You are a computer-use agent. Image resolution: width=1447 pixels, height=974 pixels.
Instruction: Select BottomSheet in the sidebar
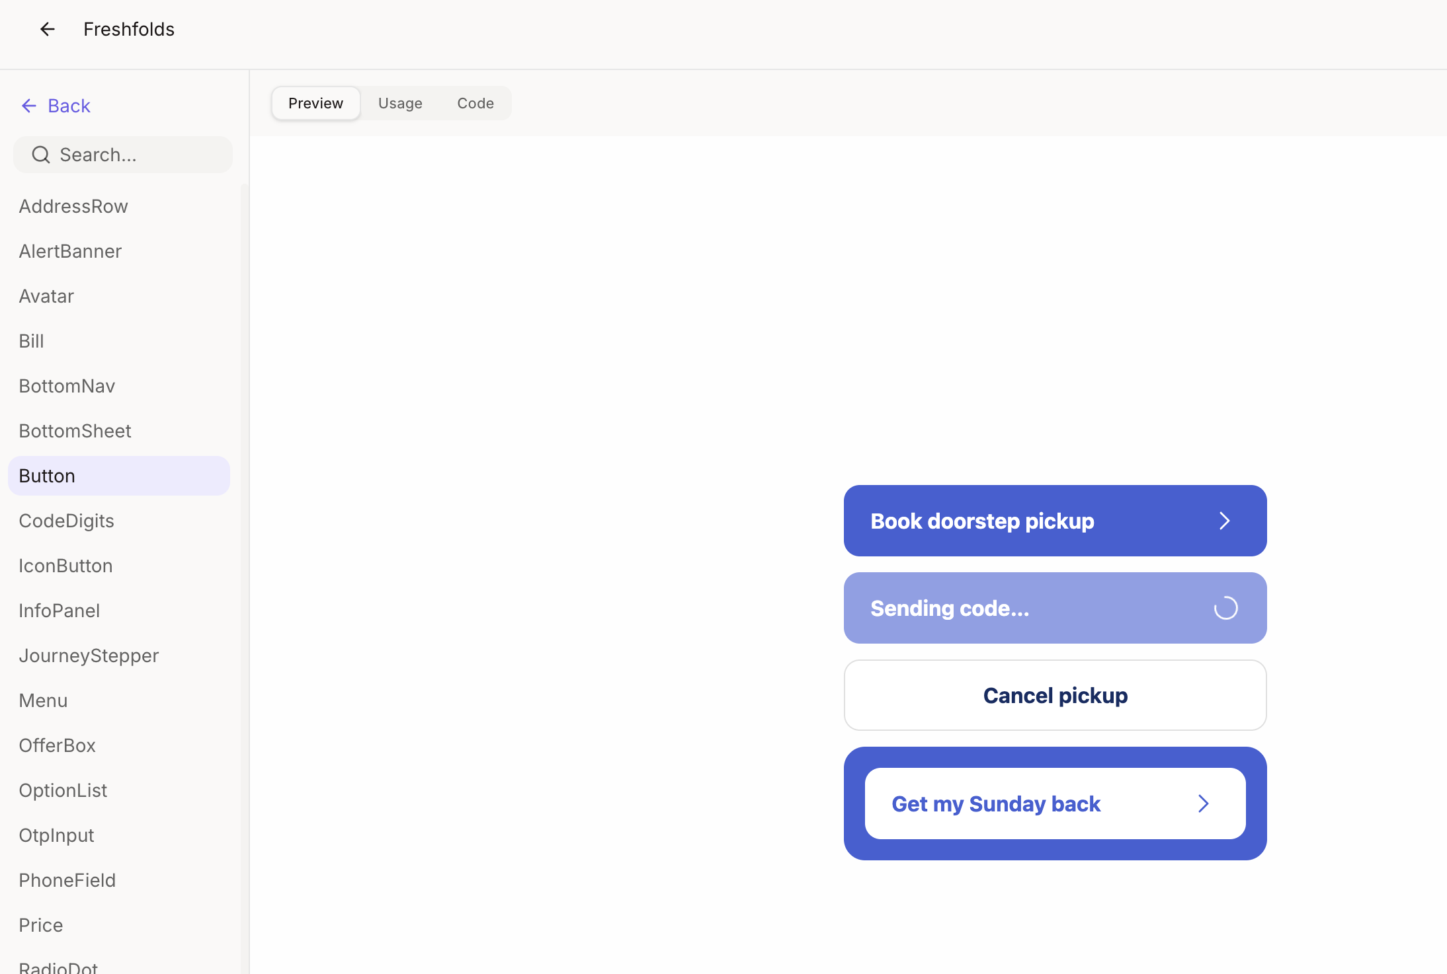tap(119, 431)
